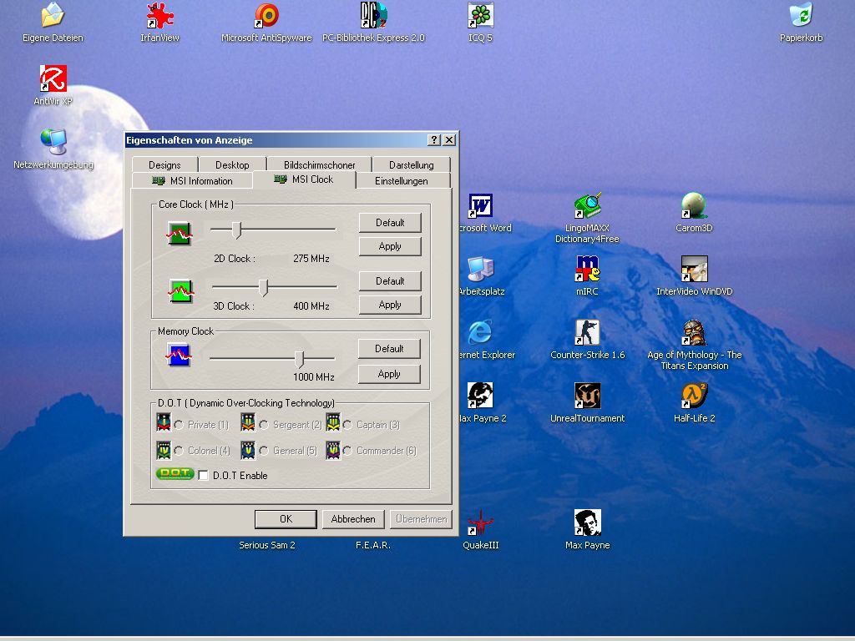
Task: Select the Commander (6) radio option
Action: 347,451
